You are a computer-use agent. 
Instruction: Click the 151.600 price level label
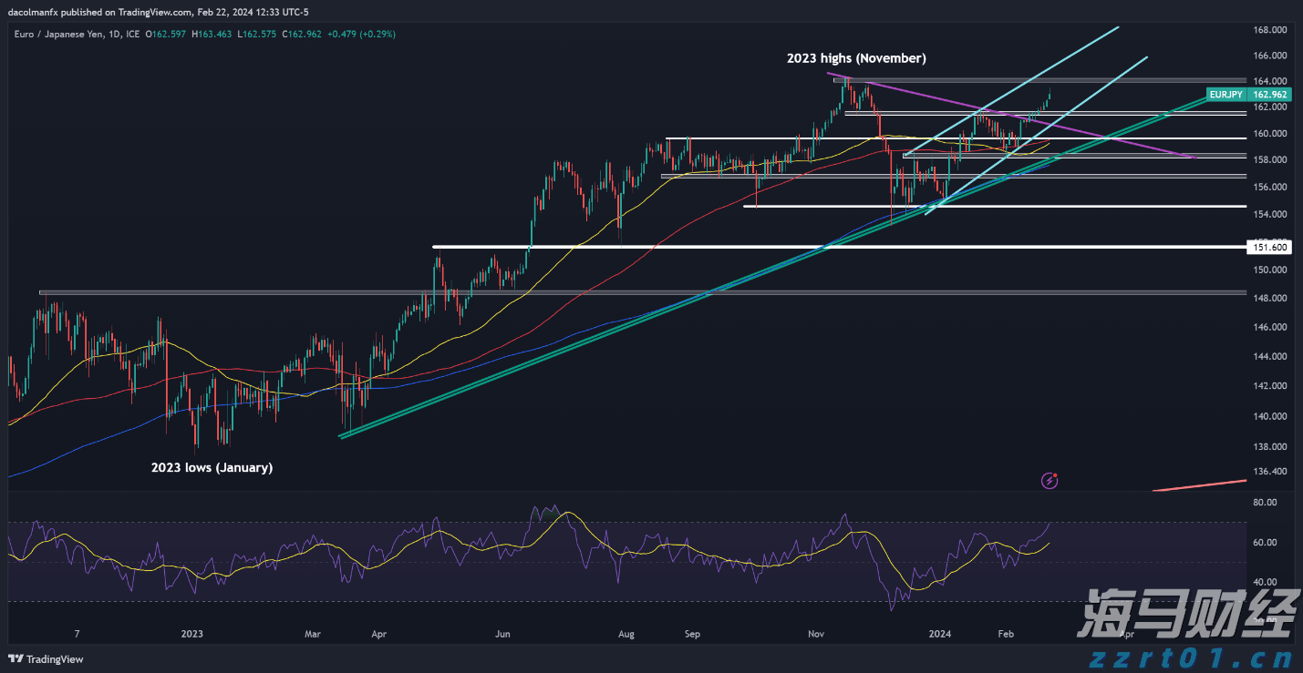[x=1270, y=247]
